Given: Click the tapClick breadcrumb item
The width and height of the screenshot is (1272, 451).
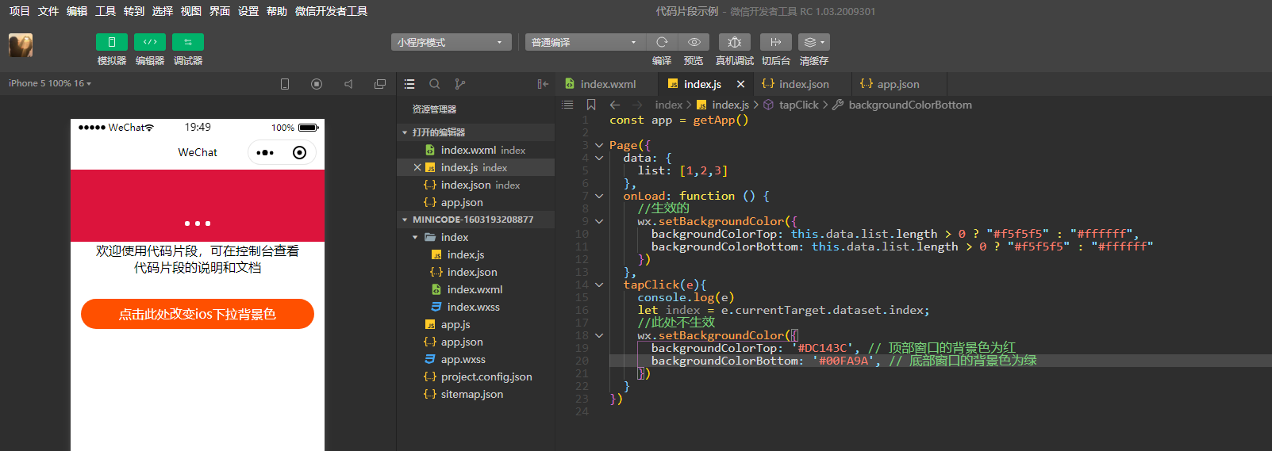Looking at the screenshot, I should coord(798,105).
